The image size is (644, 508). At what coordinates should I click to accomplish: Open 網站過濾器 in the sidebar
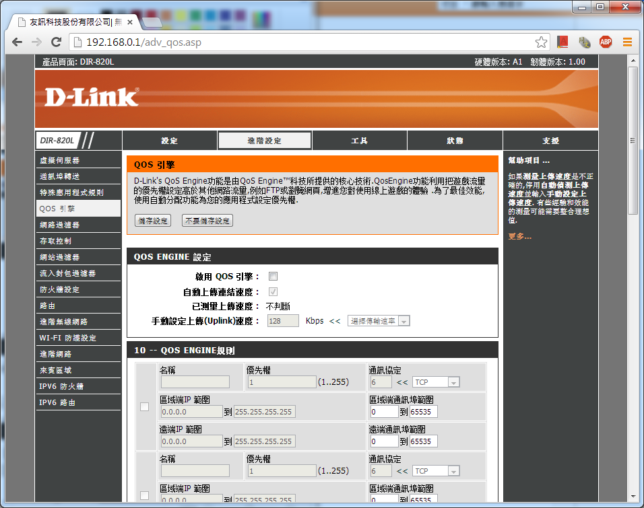(60, 257)
